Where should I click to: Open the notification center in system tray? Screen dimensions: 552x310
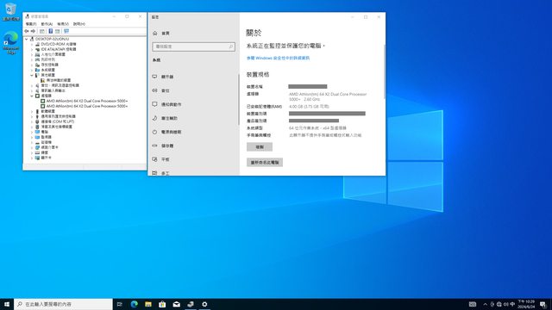coord(543,304)
